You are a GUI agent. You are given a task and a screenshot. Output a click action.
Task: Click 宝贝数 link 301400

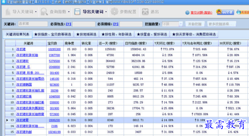(x=54, y=73)
